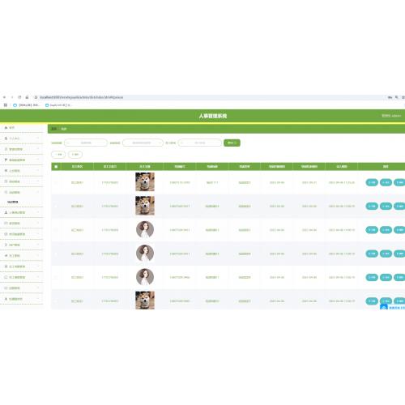This screenshot has width=405, height=405.
Task: Toggle the select-all checkbox in the table header
Action: tap(56, 167)
